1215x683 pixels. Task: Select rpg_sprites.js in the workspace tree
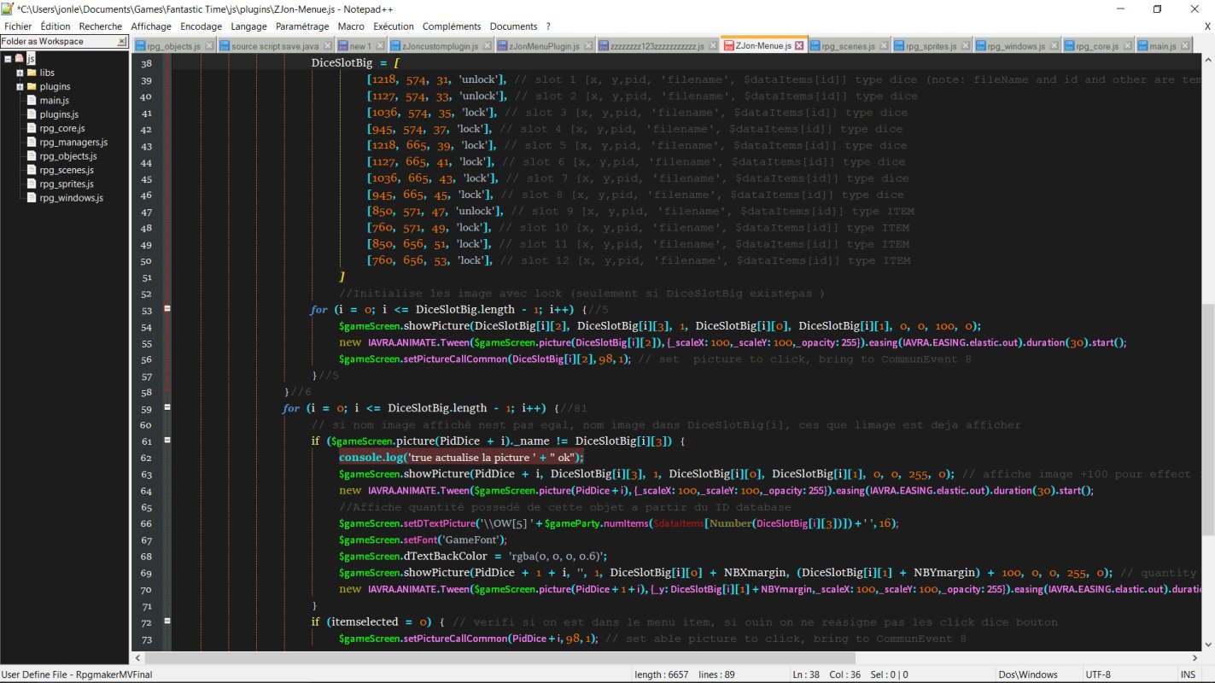pos(67,184)
